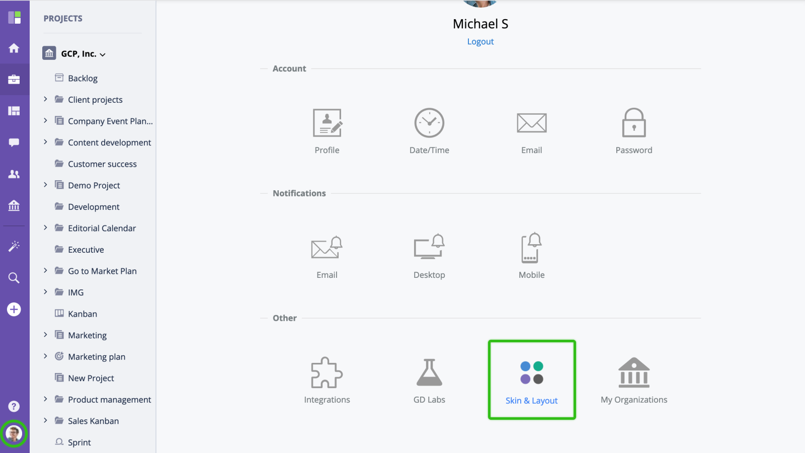Expand the Marketing plan item
805x453 pixels.
[45, 356]
